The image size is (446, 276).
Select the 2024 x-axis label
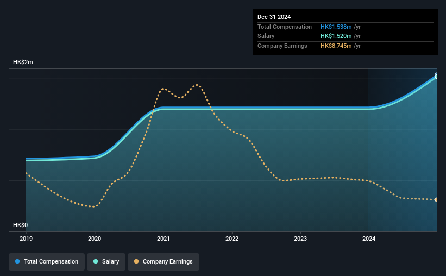click(369, 239)
